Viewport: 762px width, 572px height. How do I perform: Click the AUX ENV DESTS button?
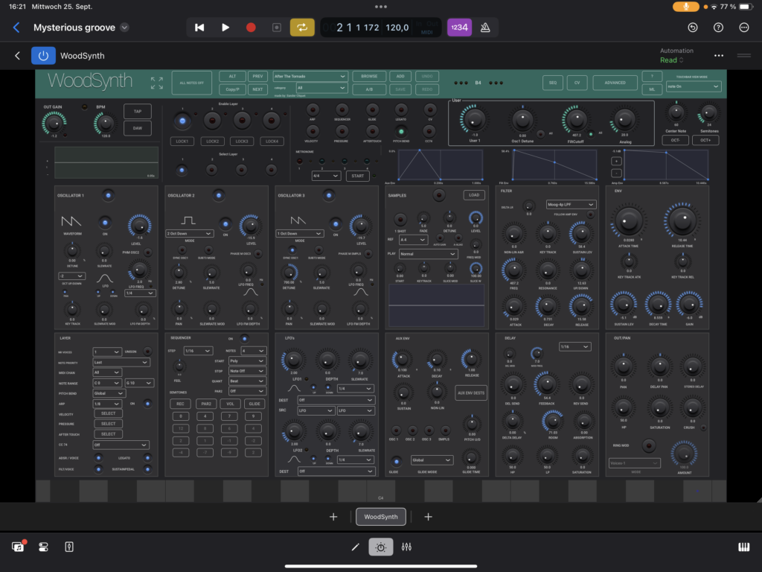coord(471,393)
